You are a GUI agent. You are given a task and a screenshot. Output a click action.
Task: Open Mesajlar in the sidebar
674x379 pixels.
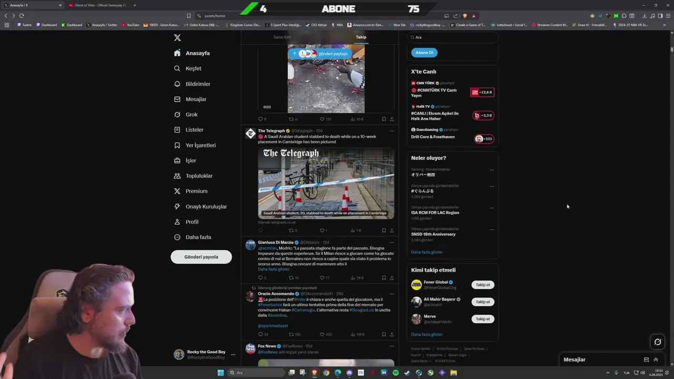coord(190,99)
